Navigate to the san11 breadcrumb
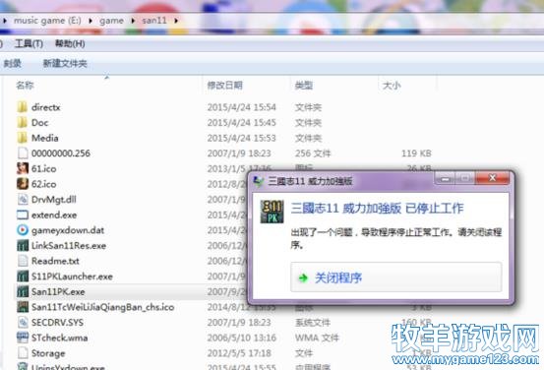Image resolution: width=544 pixels, height=370 pixels. 154,21
